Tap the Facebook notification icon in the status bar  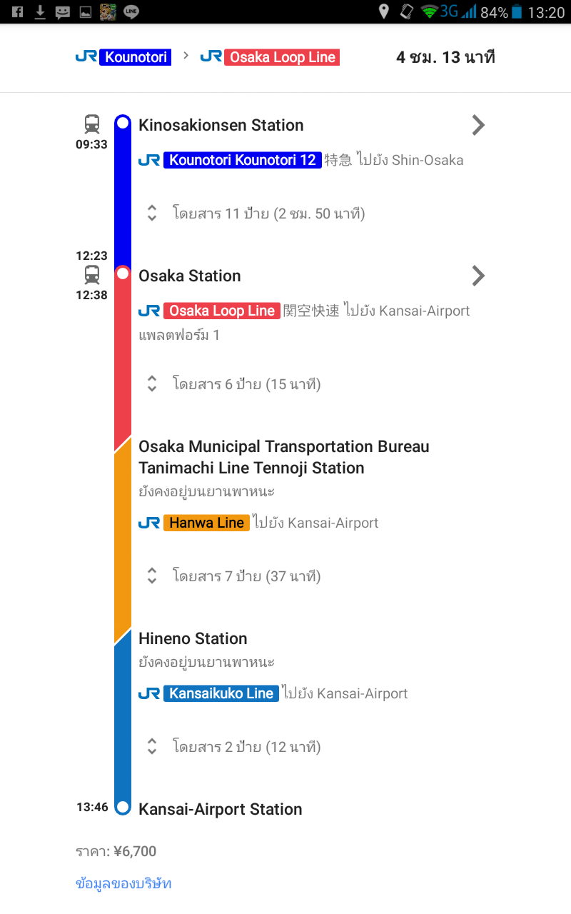tap(18, 12)
